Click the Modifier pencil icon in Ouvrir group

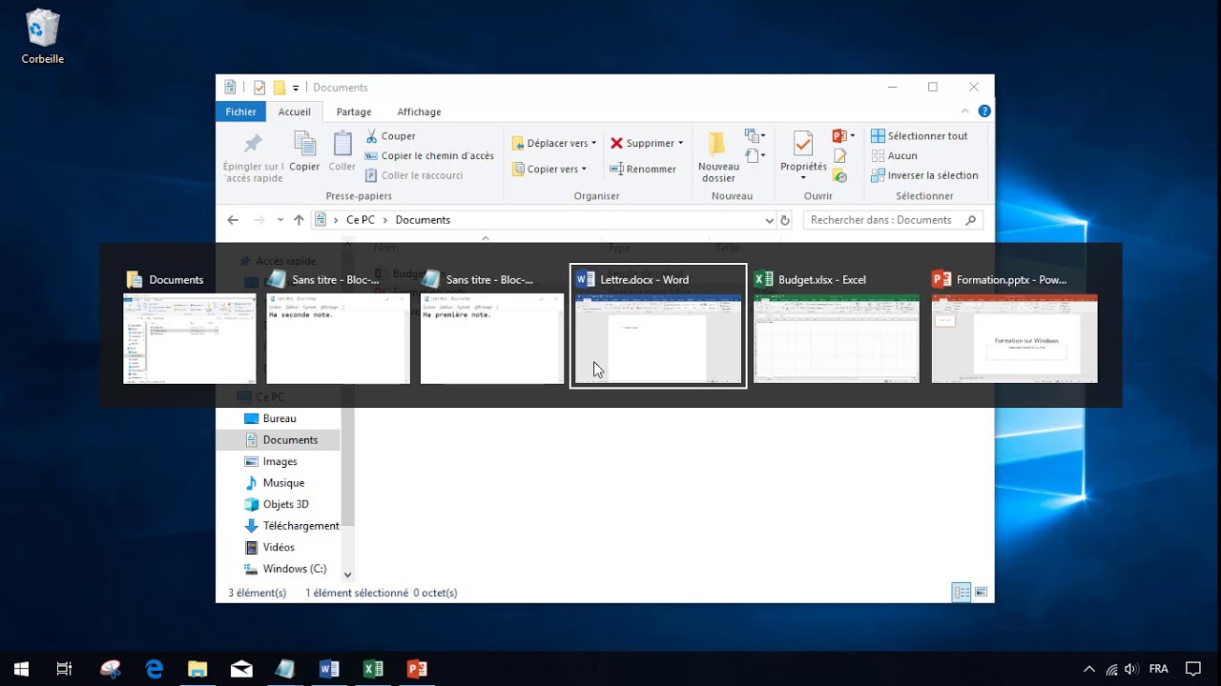[840, 155]
